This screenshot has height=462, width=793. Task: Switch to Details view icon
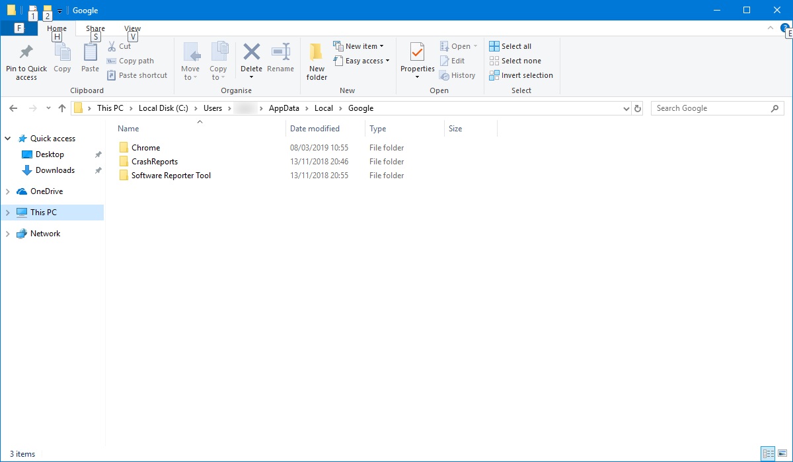click(768, 453)
